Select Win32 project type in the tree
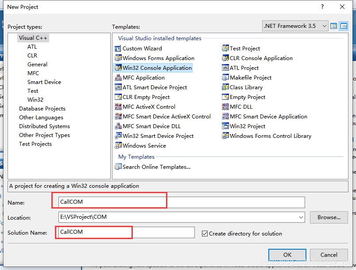The image size is (356, 270). (35, 100)
